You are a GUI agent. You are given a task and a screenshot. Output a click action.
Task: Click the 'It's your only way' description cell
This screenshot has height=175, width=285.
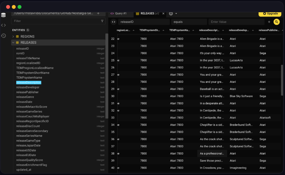(212, 53)
